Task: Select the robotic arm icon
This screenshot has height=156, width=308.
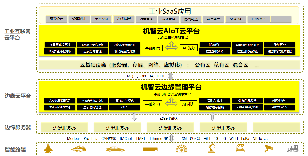Action: pyautogui.click(x=212, y=148)
